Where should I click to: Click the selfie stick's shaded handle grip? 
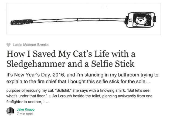tap(22, 22)
